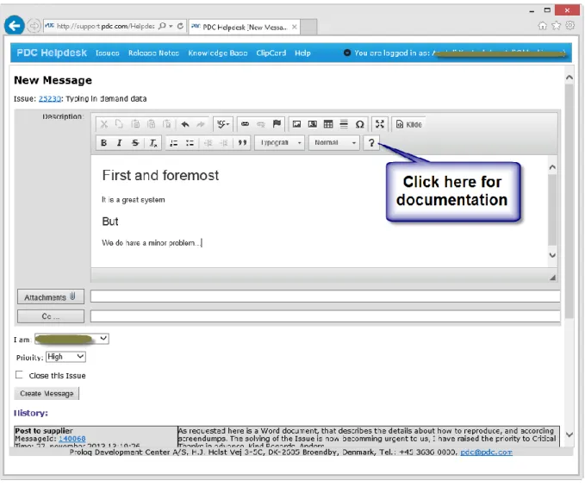Click the pdc@pdc.com email link
Image resolution: width=585 pixels, height=487 pixels.
pyautogui.click(x=486, y=452)
